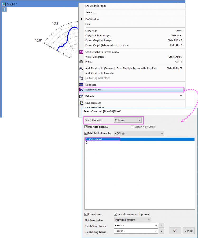Select View Full Screen from menu
Screen dimensions: 198x238
[95, 57]
